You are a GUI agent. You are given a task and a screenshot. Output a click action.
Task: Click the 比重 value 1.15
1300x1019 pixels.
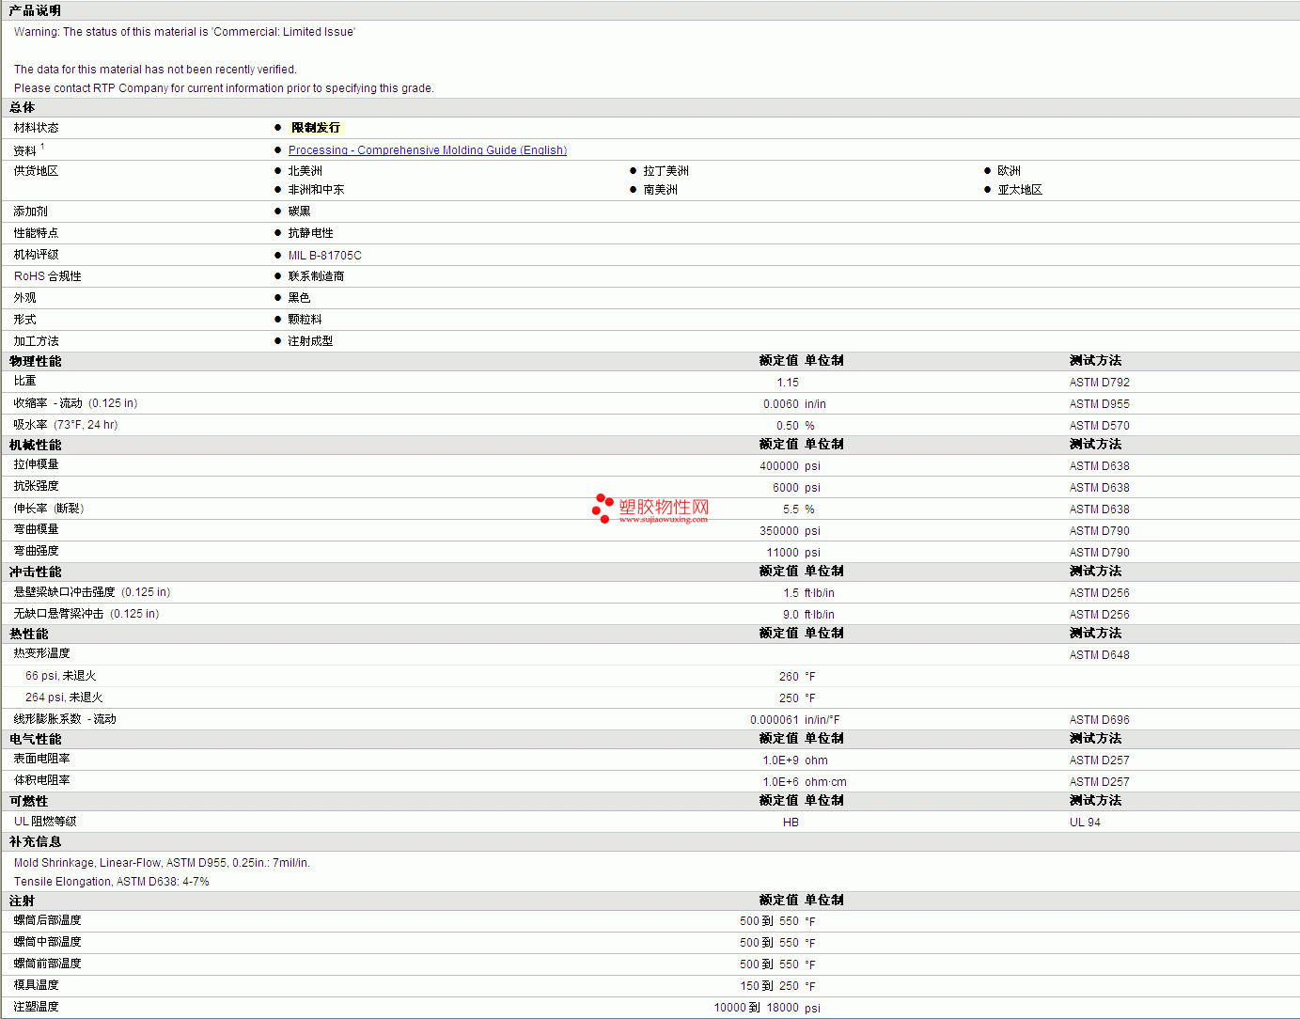pyautogui.click(x=788, y=383)
